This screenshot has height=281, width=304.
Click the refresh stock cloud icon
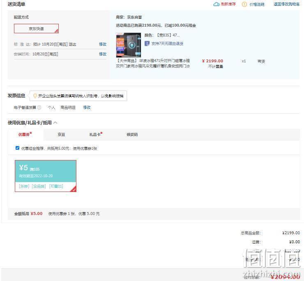click(x=216, y=4)
